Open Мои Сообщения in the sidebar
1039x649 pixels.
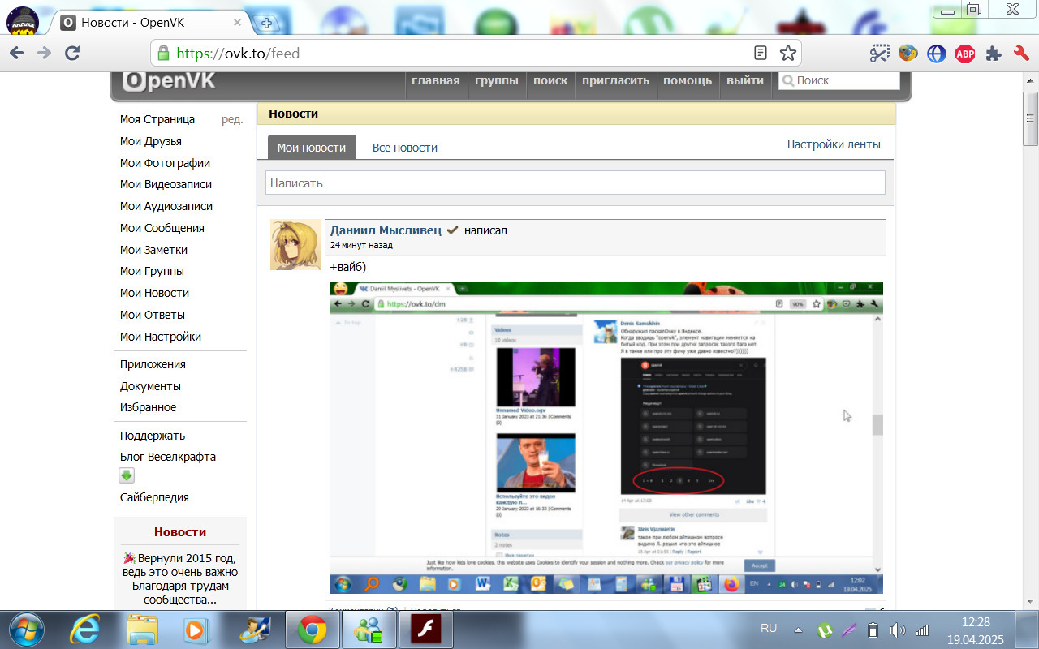(162, 228)
